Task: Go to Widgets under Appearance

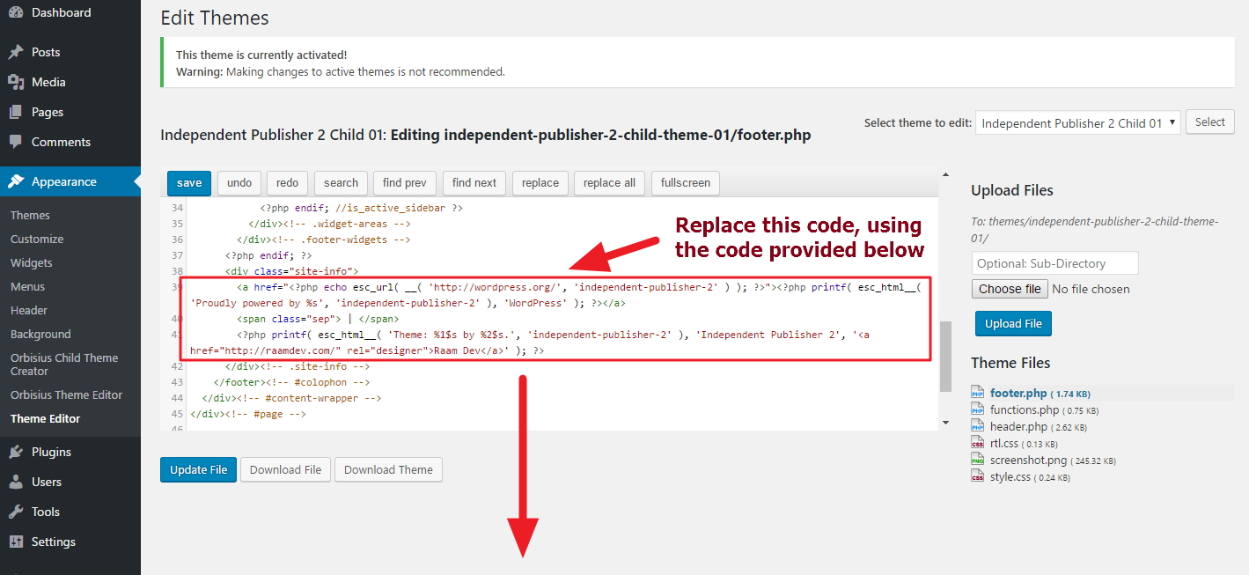Action: (x=32, y=262)
